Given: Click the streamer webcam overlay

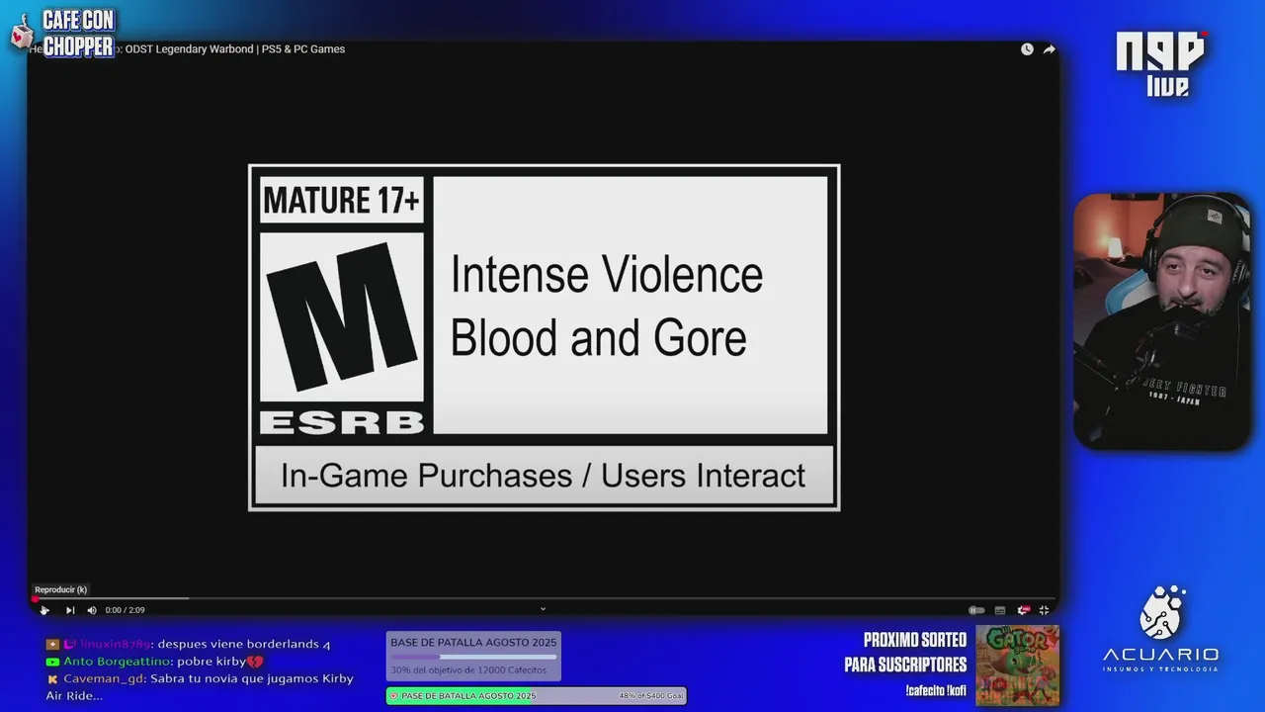Looking at the screenshot, I should (1162, 322).
